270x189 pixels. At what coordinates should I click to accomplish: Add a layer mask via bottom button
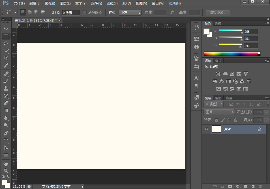pos(230,186)
